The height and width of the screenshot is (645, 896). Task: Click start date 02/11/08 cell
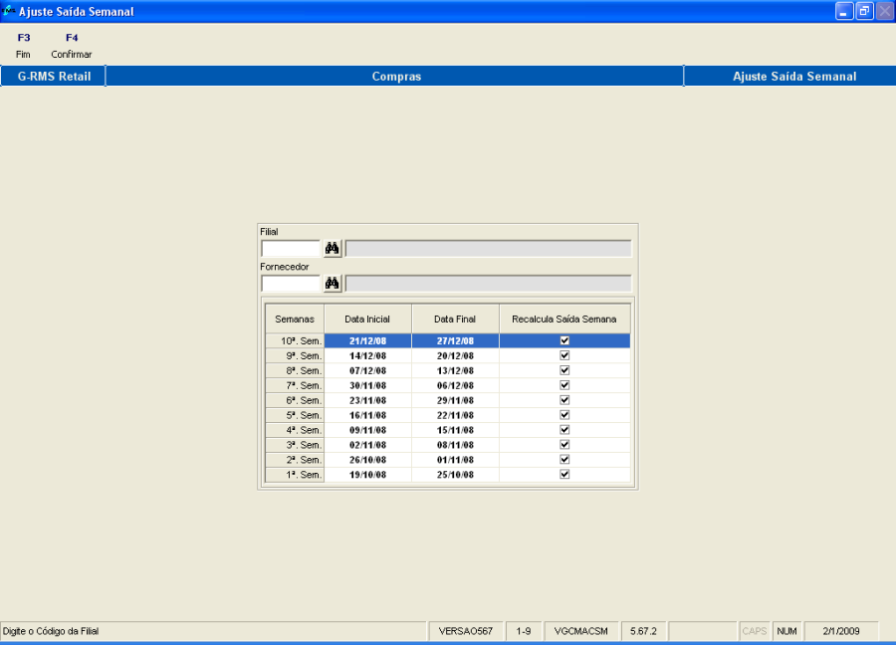pyautogui.click(x=368, y=445)
